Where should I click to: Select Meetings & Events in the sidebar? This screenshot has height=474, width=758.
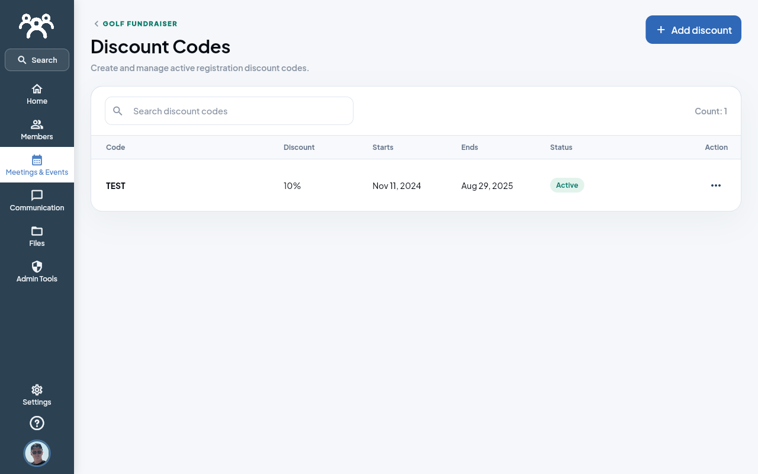[37, 165]
